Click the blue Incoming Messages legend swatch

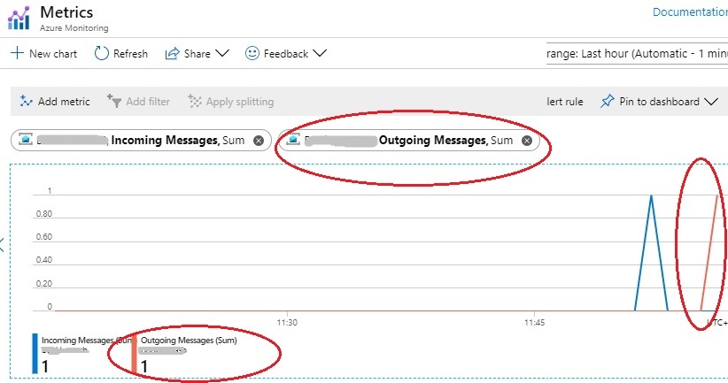pos(35,353)
